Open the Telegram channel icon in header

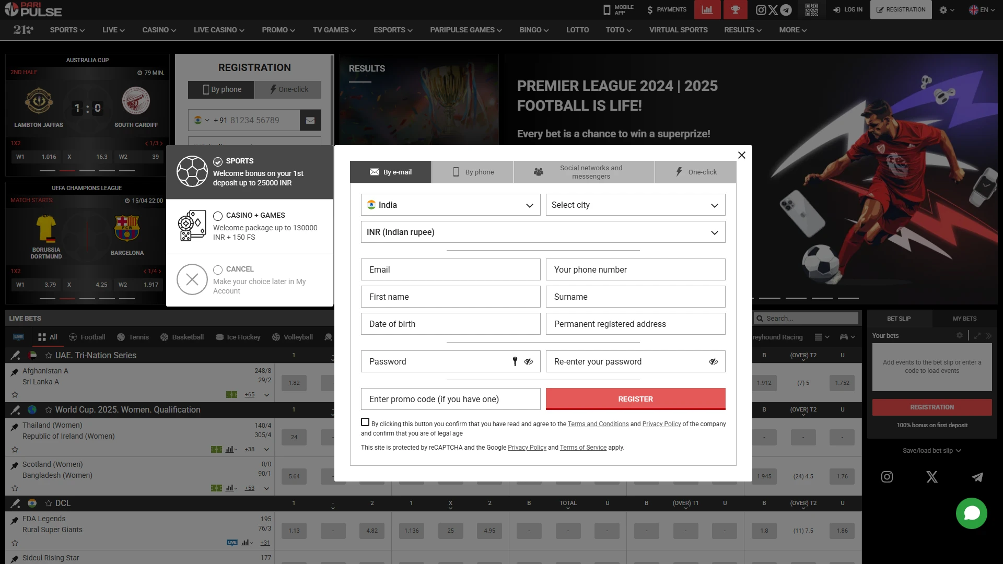coord(786,9)
